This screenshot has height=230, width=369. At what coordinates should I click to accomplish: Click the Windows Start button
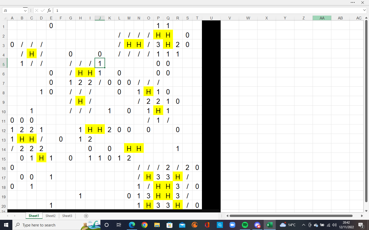6,225
